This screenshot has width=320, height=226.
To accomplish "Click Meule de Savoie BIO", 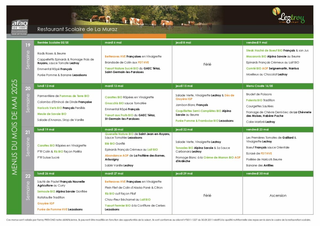I will pyautogui.click(x=52, y=114).
